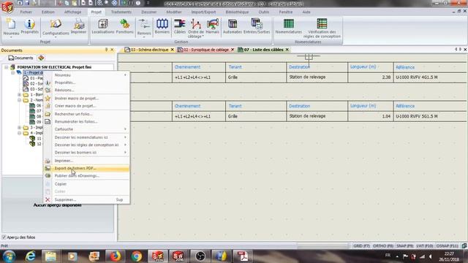Select the 2.38 length cell
The height and width of the screenshot is (263, 468).
click(x=371, y=77)
